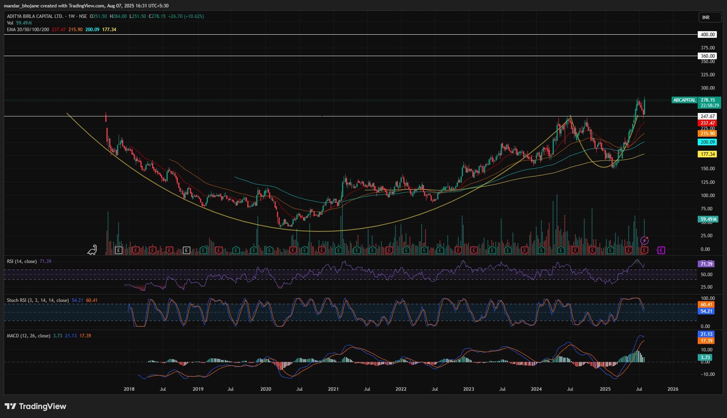Click the 360.00 horizontal line price label

pyautogui.click(x=707, y=56)
